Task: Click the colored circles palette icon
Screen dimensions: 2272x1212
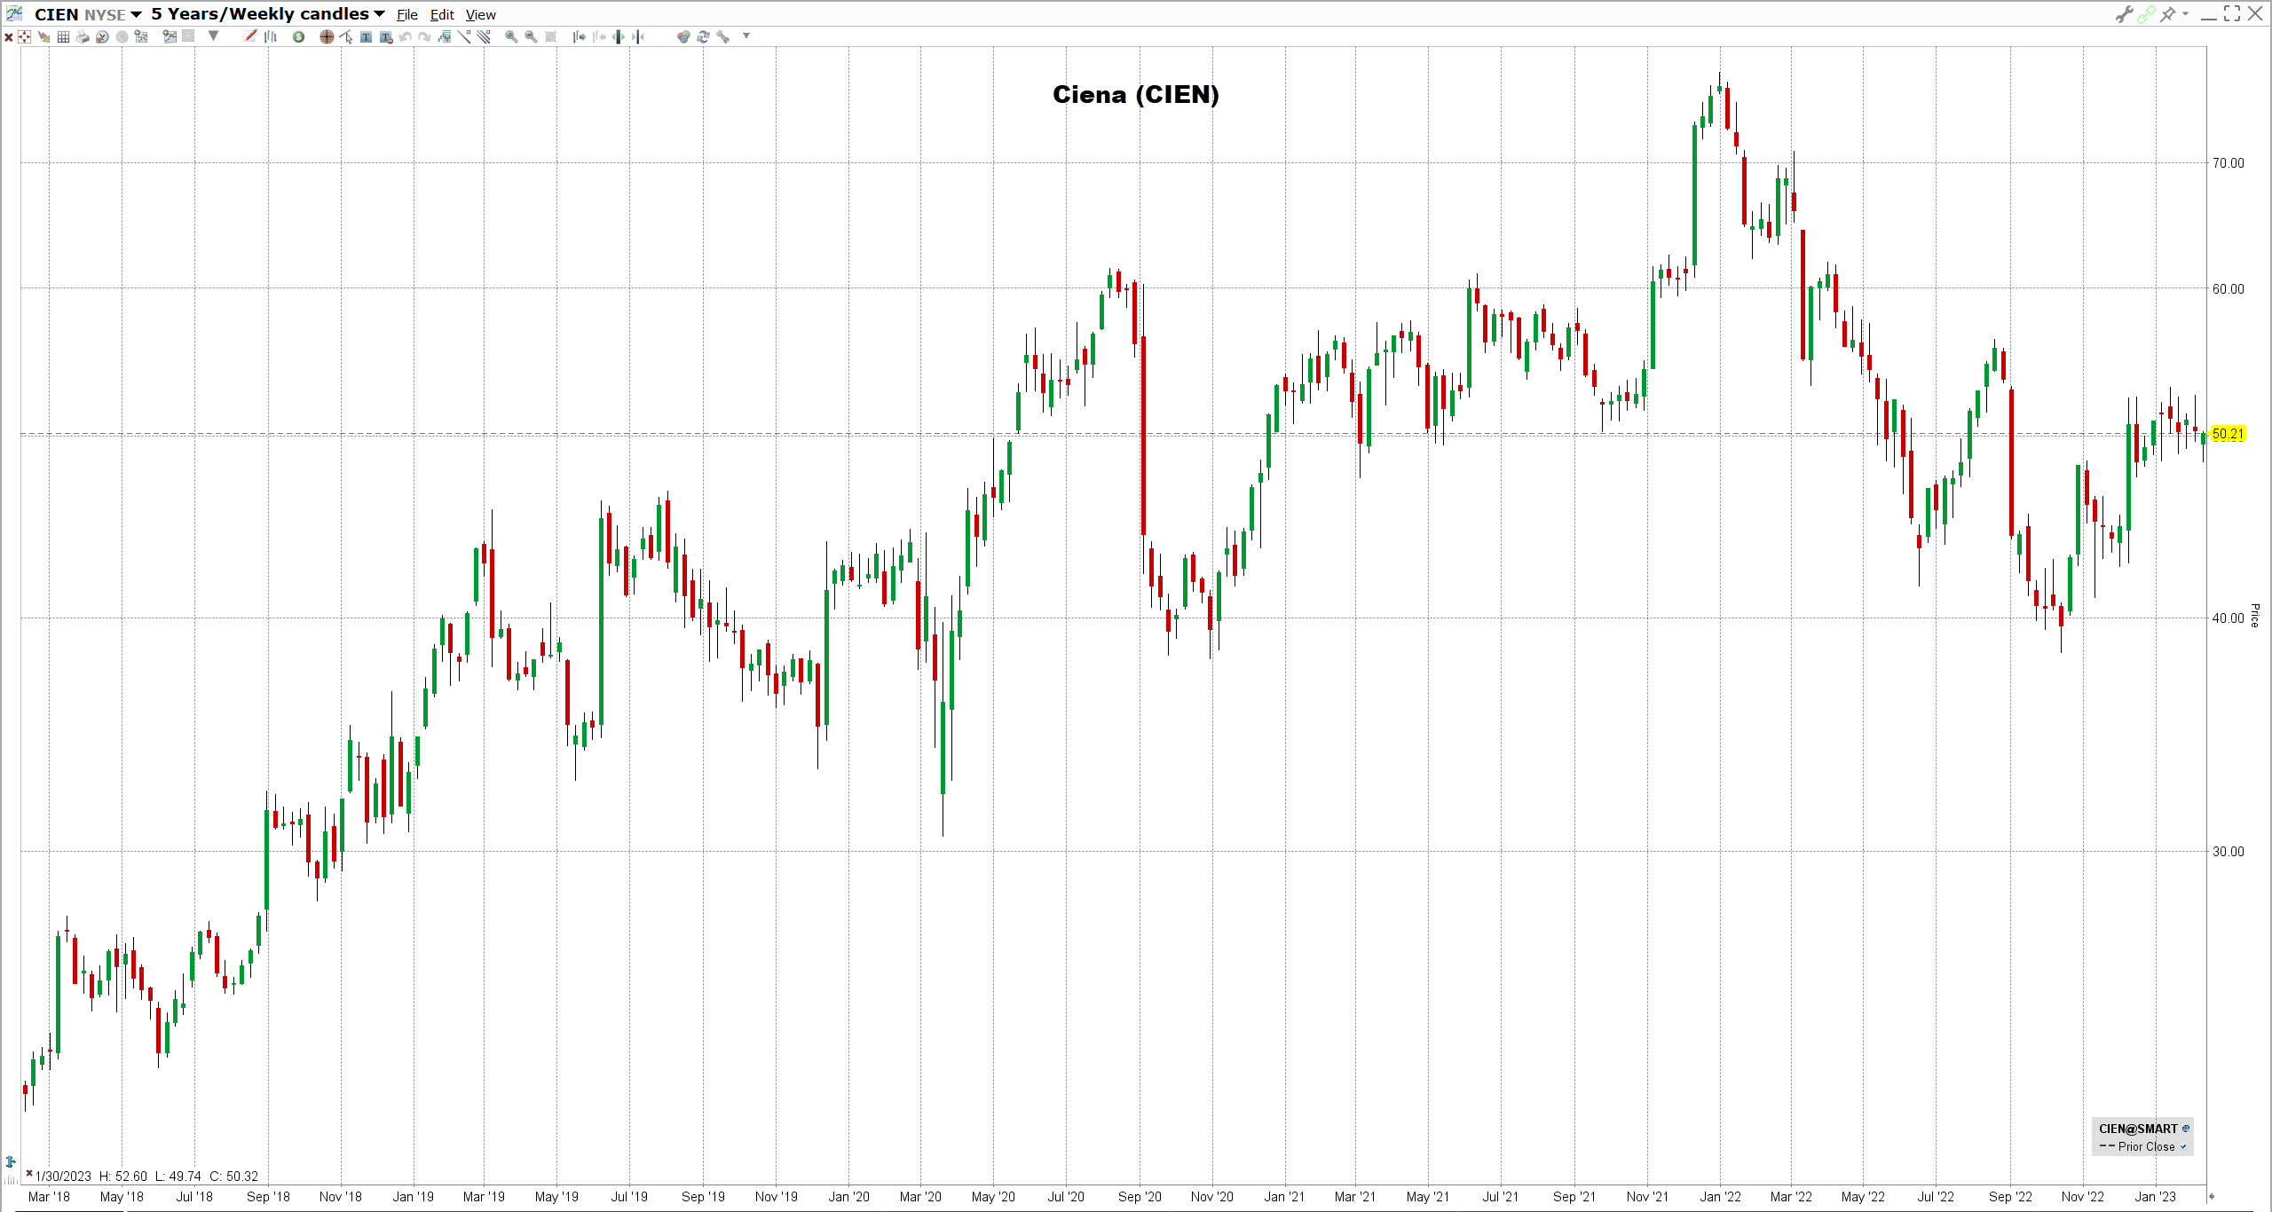Action: tap(683, 36)
